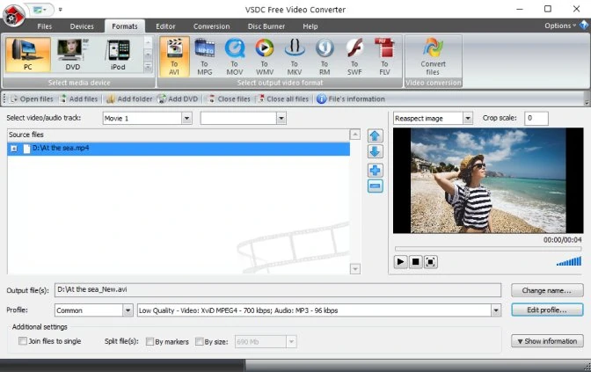Open the empty audio track dropdown
The image size is (591, 372).
point(281,119)
